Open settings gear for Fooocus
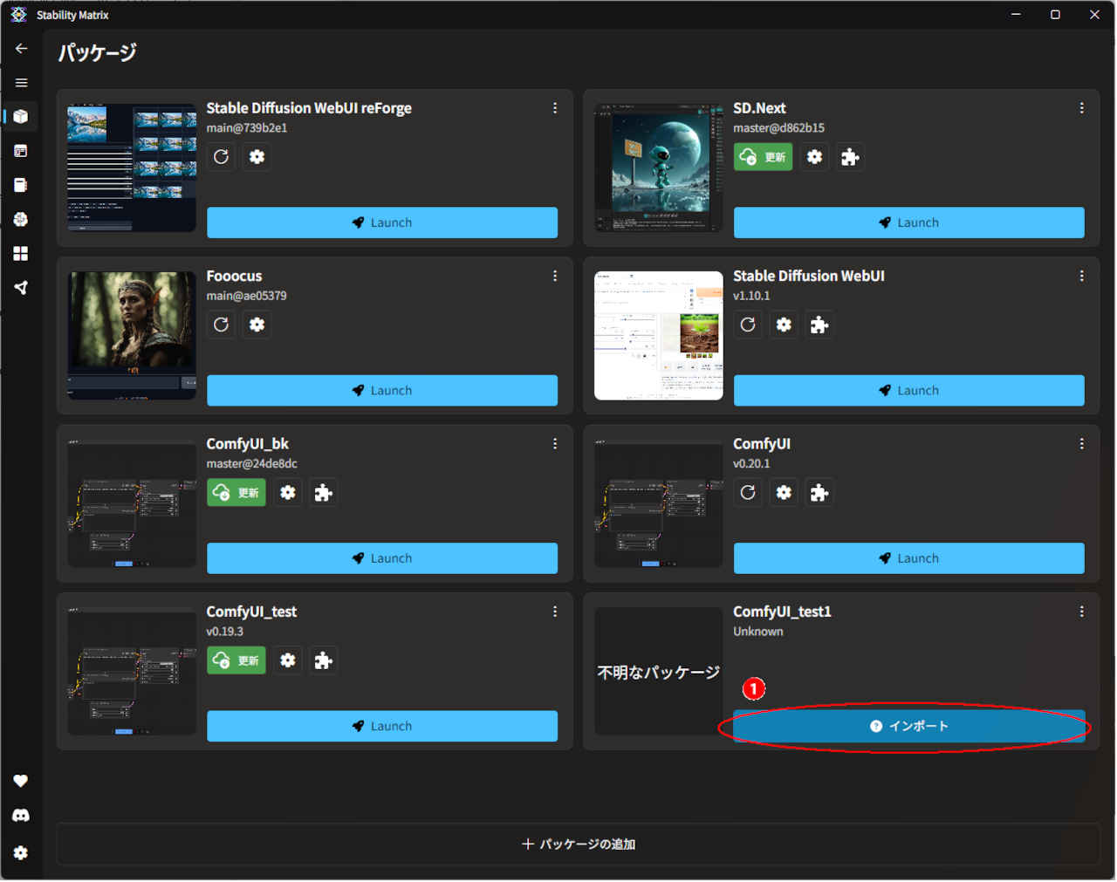This screenshot has width=1117, height=882. pyautogui.click(x=257, y=325)
